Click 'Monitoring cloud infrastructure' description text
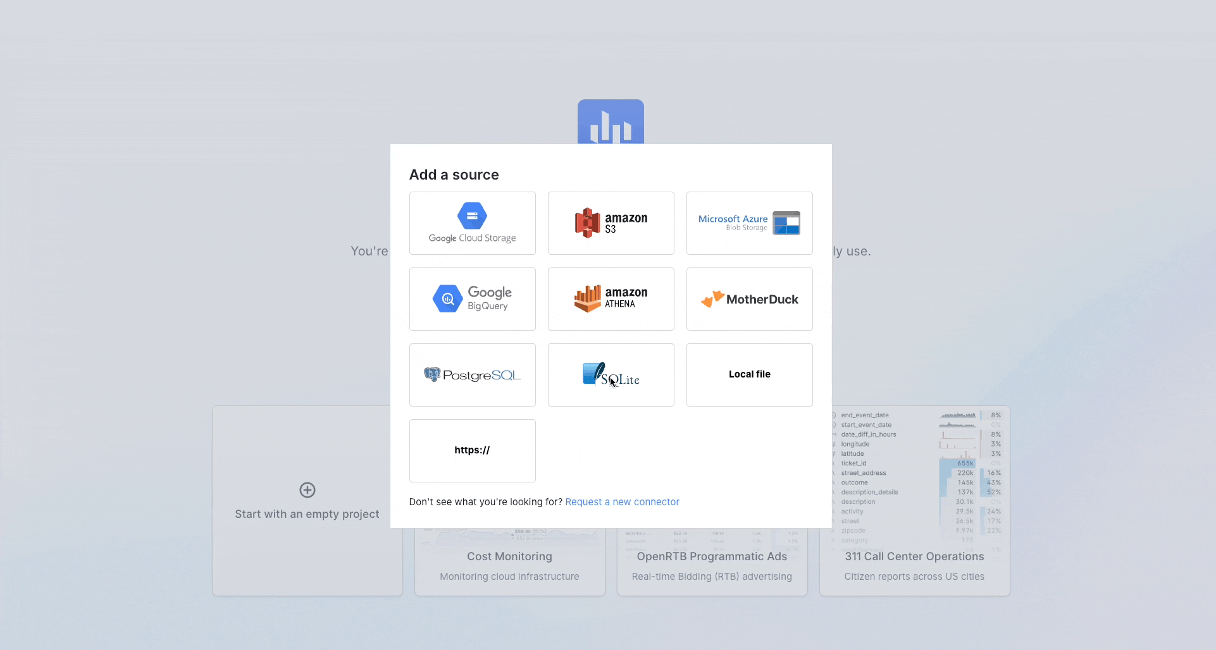This screenshot has height=650, width=1216. (509, 577)
